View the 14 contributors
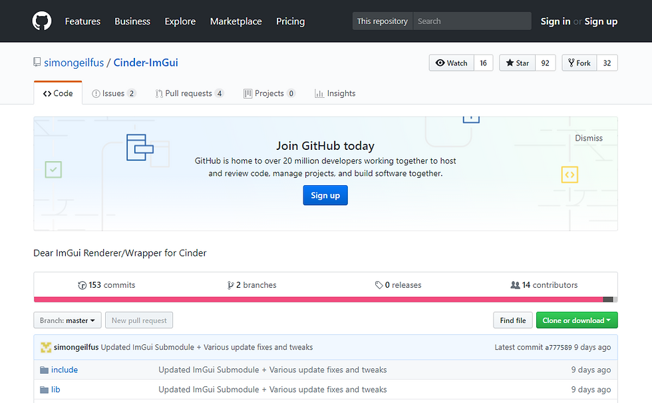 coord(544,285)
